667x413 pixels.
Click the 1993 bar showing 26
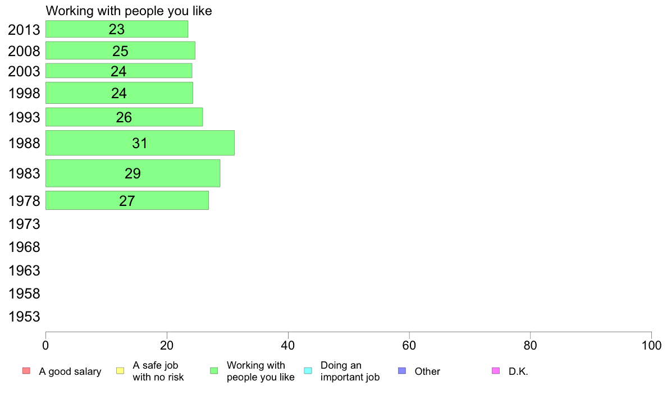pyautogui.click(x=124, y=117)
